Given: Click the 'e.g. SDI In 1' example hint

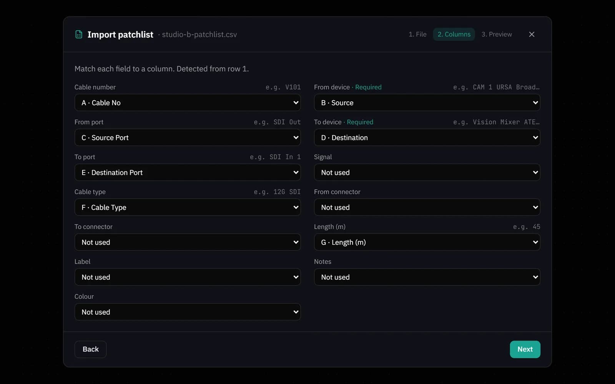Looking at the screenshot, I should point(275,157).
